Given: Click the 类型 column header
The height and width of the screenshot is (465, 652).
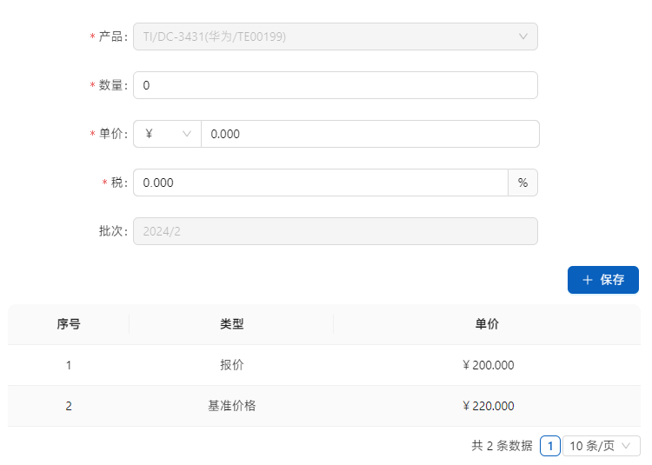Looking at the screenshot, I should [x=231, y=324].
